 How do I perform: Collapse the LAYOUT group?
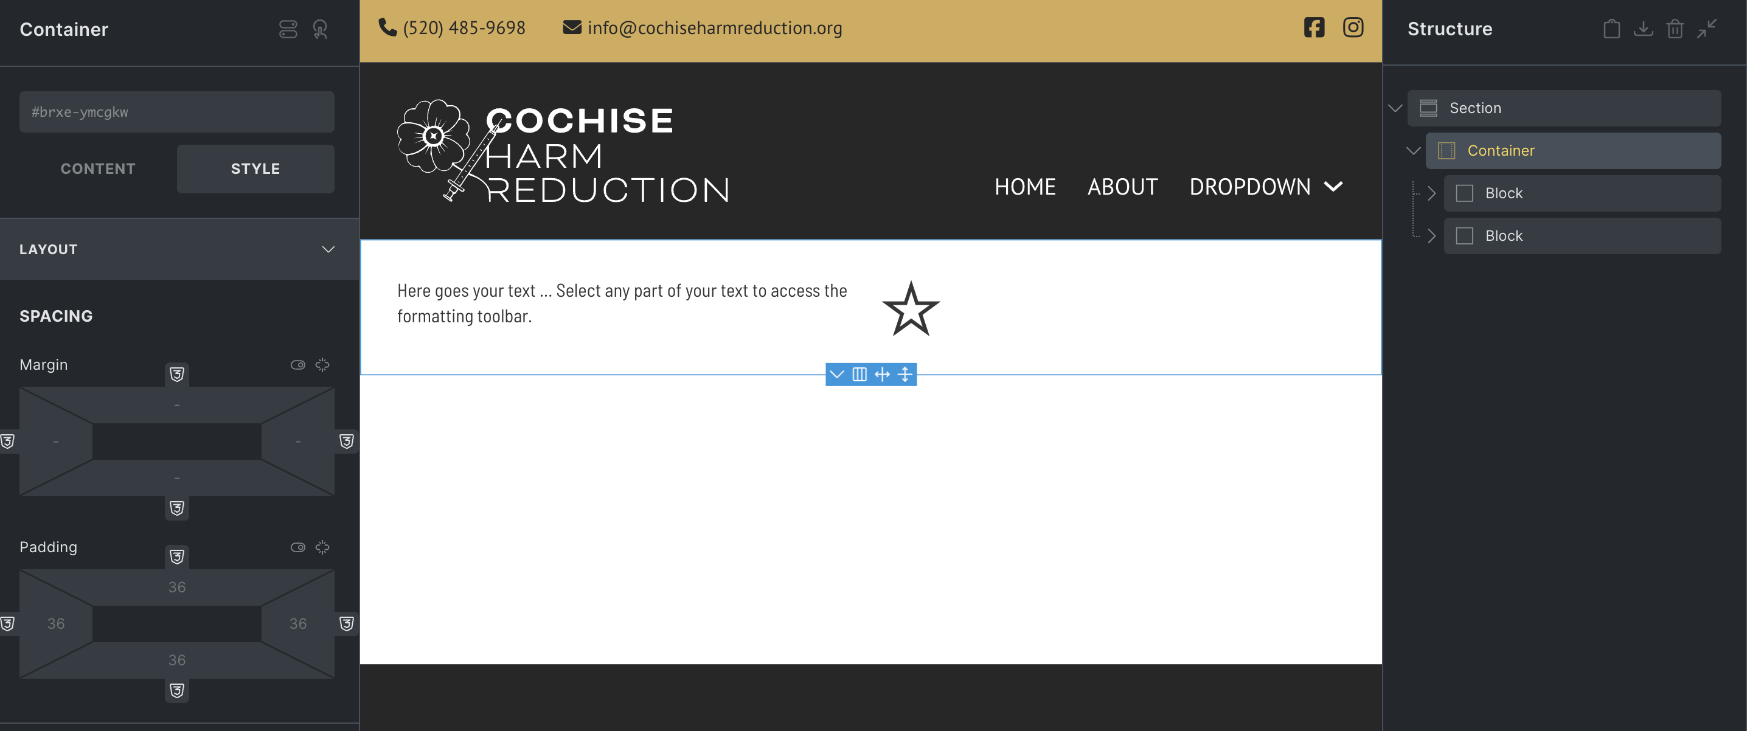point(328,249)
